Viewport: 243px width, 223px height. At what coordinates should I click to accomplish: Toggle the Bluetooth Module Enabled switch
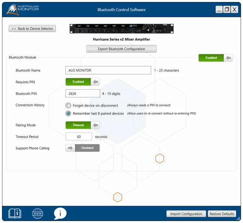pos(216,58)
